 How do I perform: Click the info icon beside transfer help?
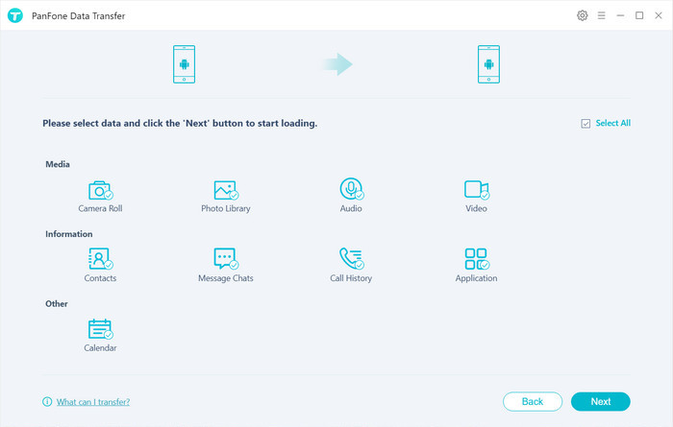click(47, 402)
